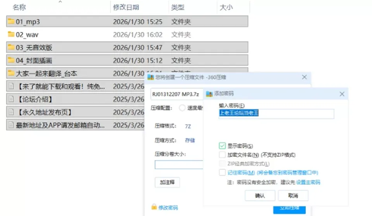Select the 【论坛介绍】 file name

click(35, 99)
